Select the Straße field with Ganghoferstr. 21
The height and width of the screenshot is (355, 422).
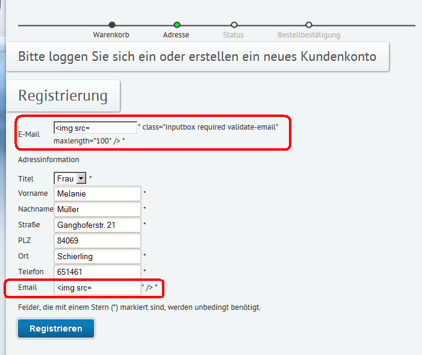coord(98,225)
